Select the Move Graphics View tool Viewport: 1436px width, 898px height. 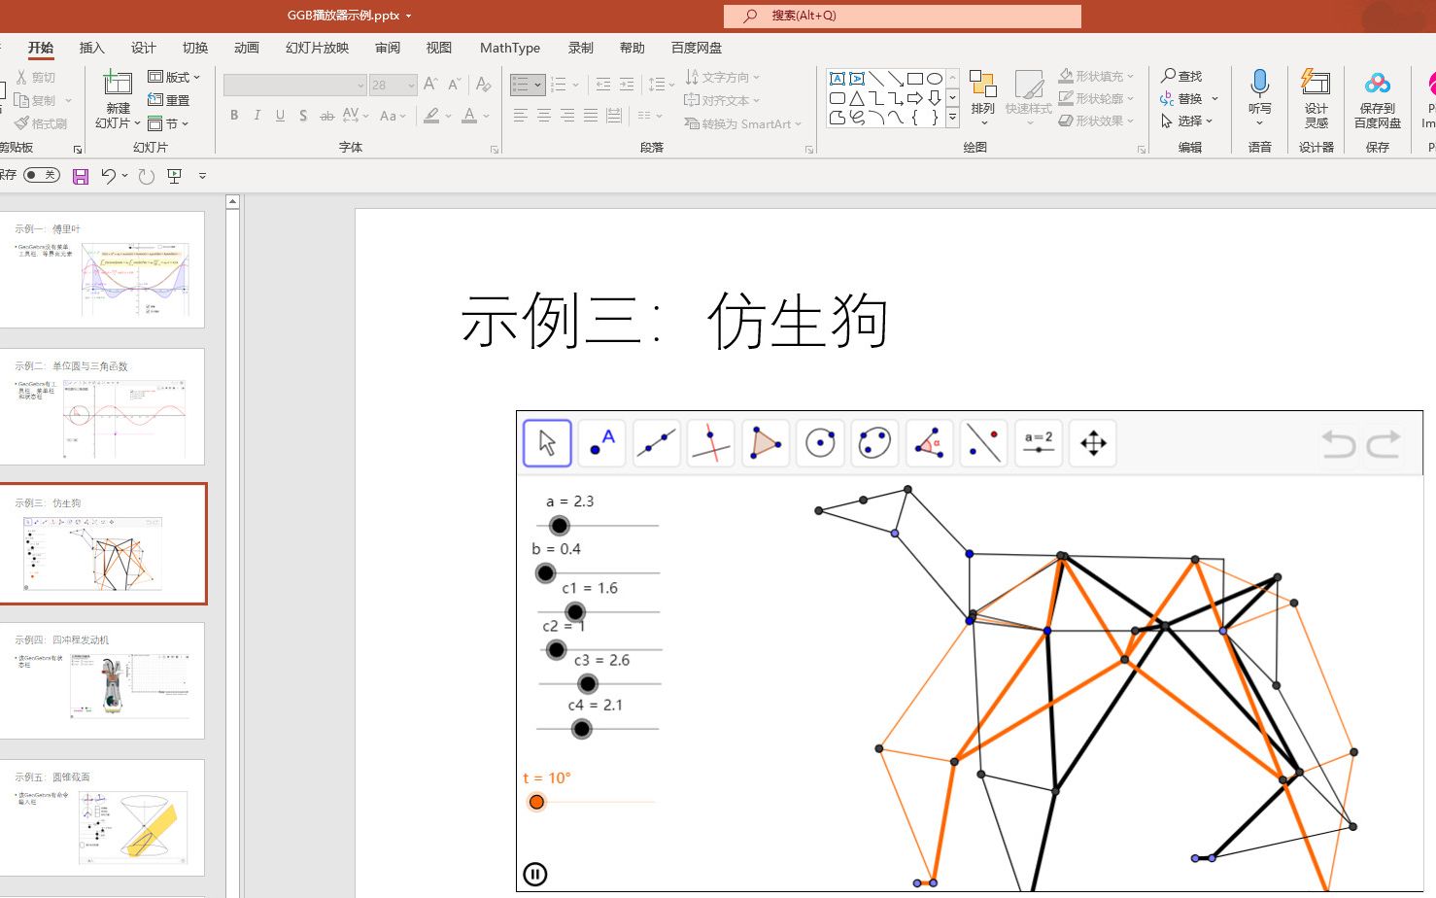click(x=1093, y=443)
